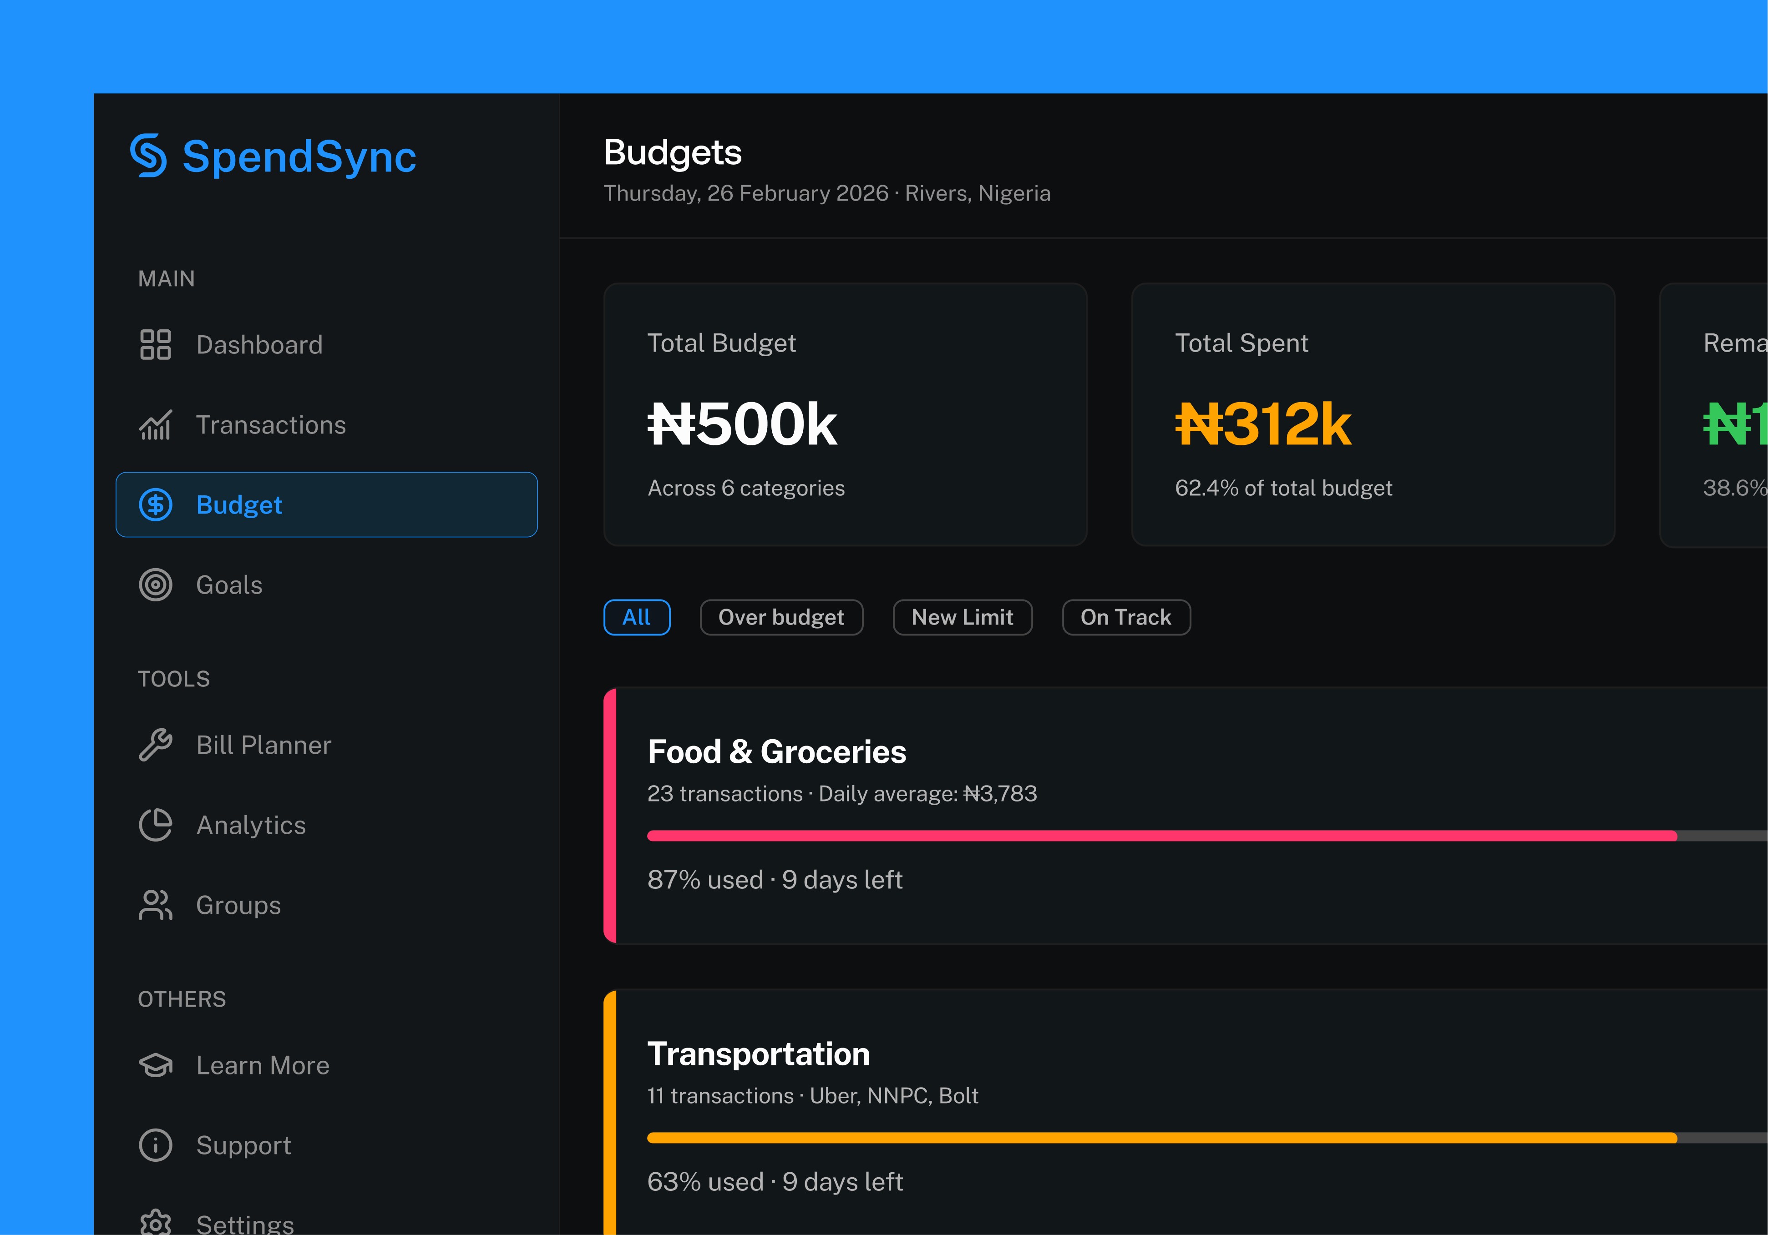Click the Transactions chart icon
Image resolution: width=1768 pixels, height=1235 pixels.
click(x=156, y=425)
